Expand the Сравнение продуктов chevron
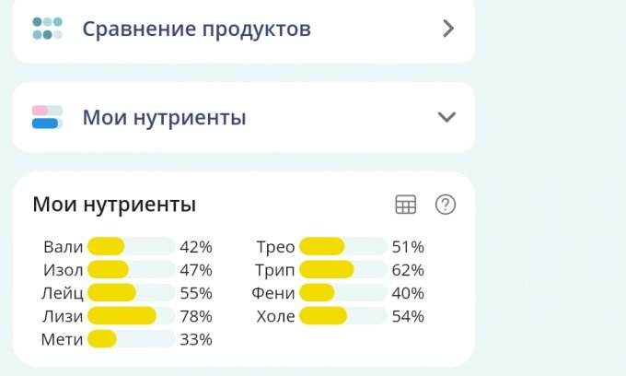Viewport: 626px width, 376px height. (448, 29)
